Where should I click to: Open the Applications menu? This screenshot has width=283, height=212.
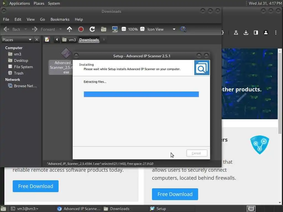16,3
